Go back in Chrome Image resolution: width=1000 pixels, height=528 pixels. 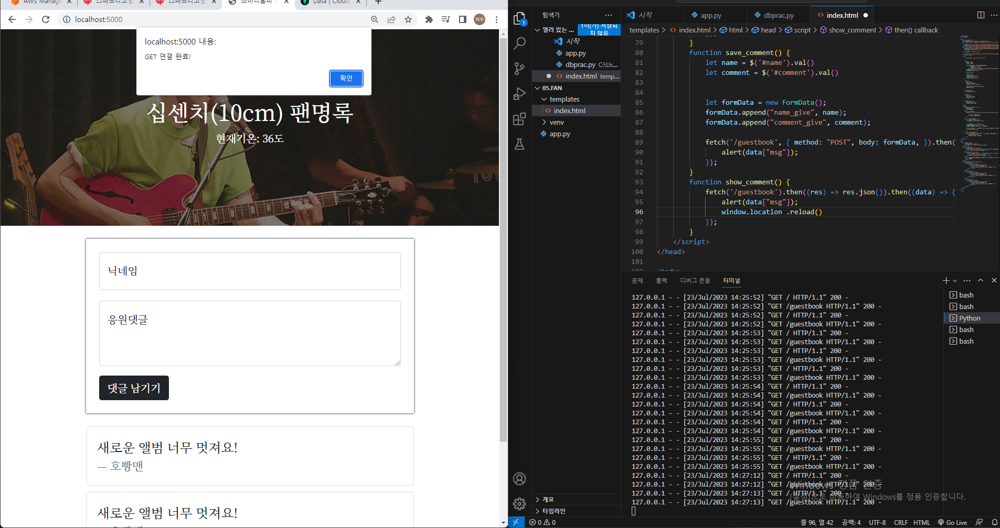click(12, 19)
